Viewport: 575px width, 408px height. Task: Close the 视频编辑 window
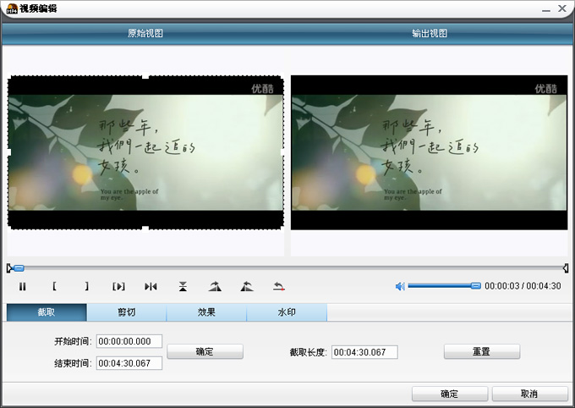(562, 8)
